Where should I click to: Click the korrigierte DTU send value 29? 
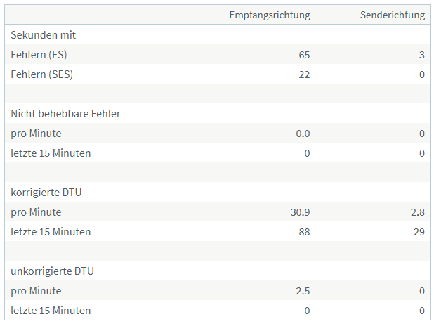[419, 231]
